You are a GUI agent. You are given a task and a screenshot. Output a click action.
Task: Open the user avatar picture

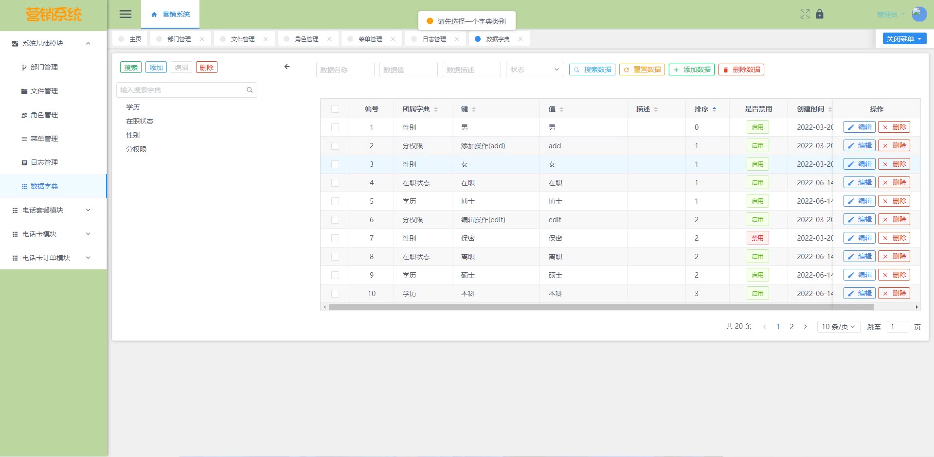(x=919, y=14)
